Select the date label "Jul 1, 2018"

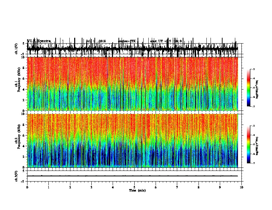pos(96,41)
